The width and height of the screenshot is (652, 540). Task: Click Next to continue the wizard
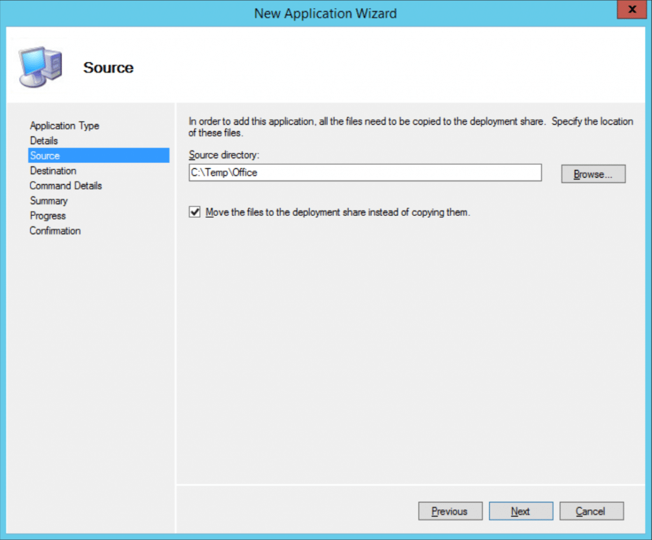pos(521,511)
